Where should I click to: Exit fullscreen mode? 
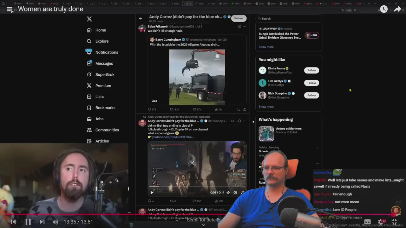394,222
